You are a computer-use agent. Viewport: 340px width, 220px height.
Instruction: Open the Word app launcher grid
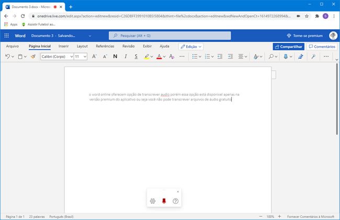pos(6,36)
